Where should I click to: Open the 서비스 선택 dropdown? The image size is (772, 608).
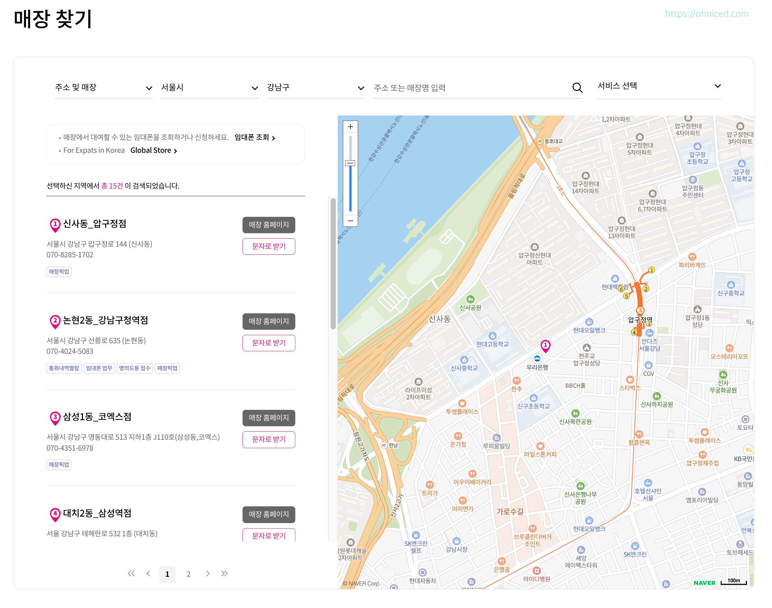[659, 86]
